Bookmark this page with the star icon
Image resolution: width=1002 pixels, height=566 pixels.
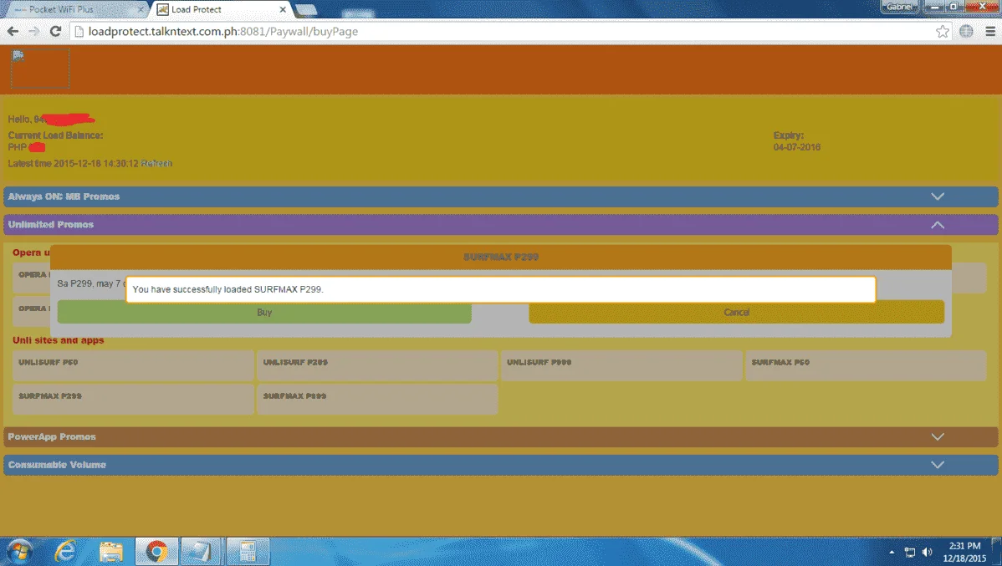[x=942, y=31]
